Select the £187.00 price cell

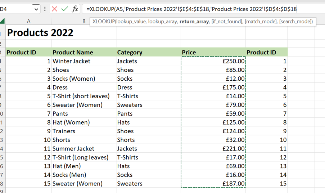[x=213, y=184]
